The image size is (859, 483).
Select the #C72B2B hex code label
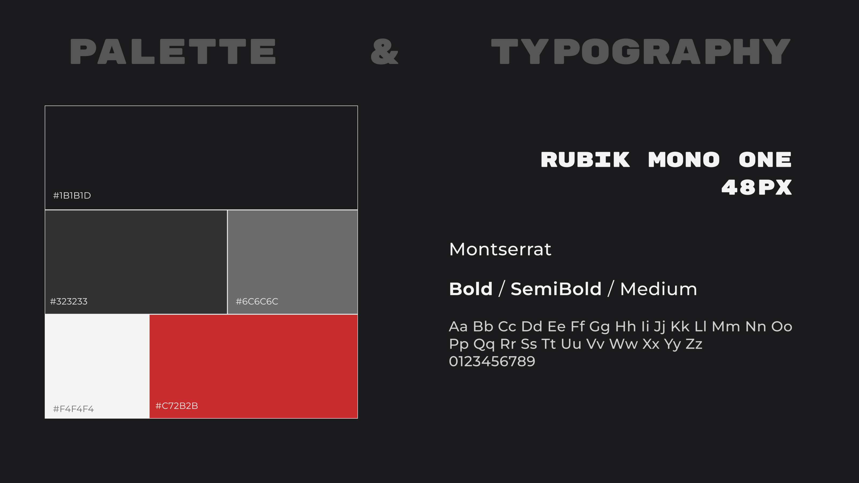[x=177, y=406]
